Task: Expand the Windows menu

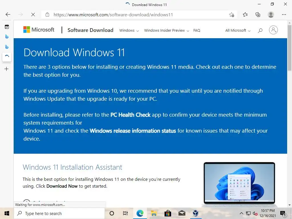Action: (x=129, y=30)
